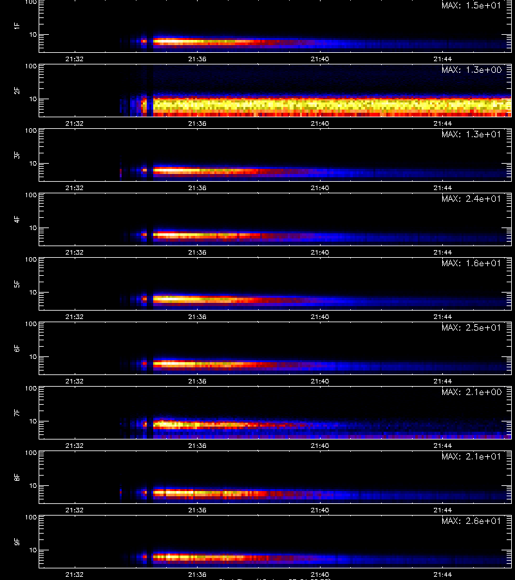Click the 1F panel axis label
Viewport: 515px width, 580px height.
(x=17, y=26)
